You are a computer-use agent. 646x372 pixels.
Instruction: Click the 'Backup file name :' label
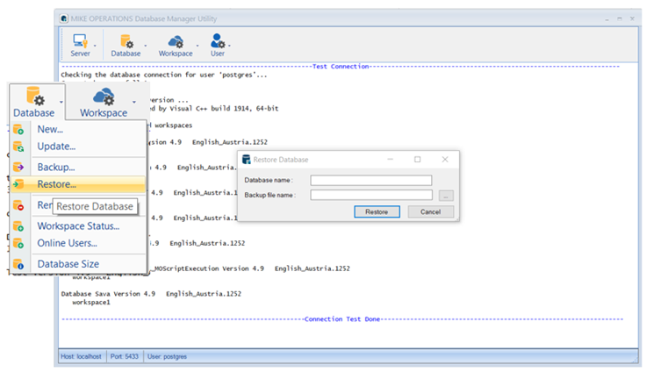click(270, 196)
